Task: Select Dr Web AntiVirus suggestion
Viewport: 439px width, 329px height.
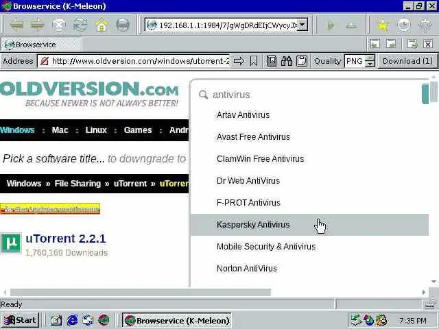Action: (309, 181)
